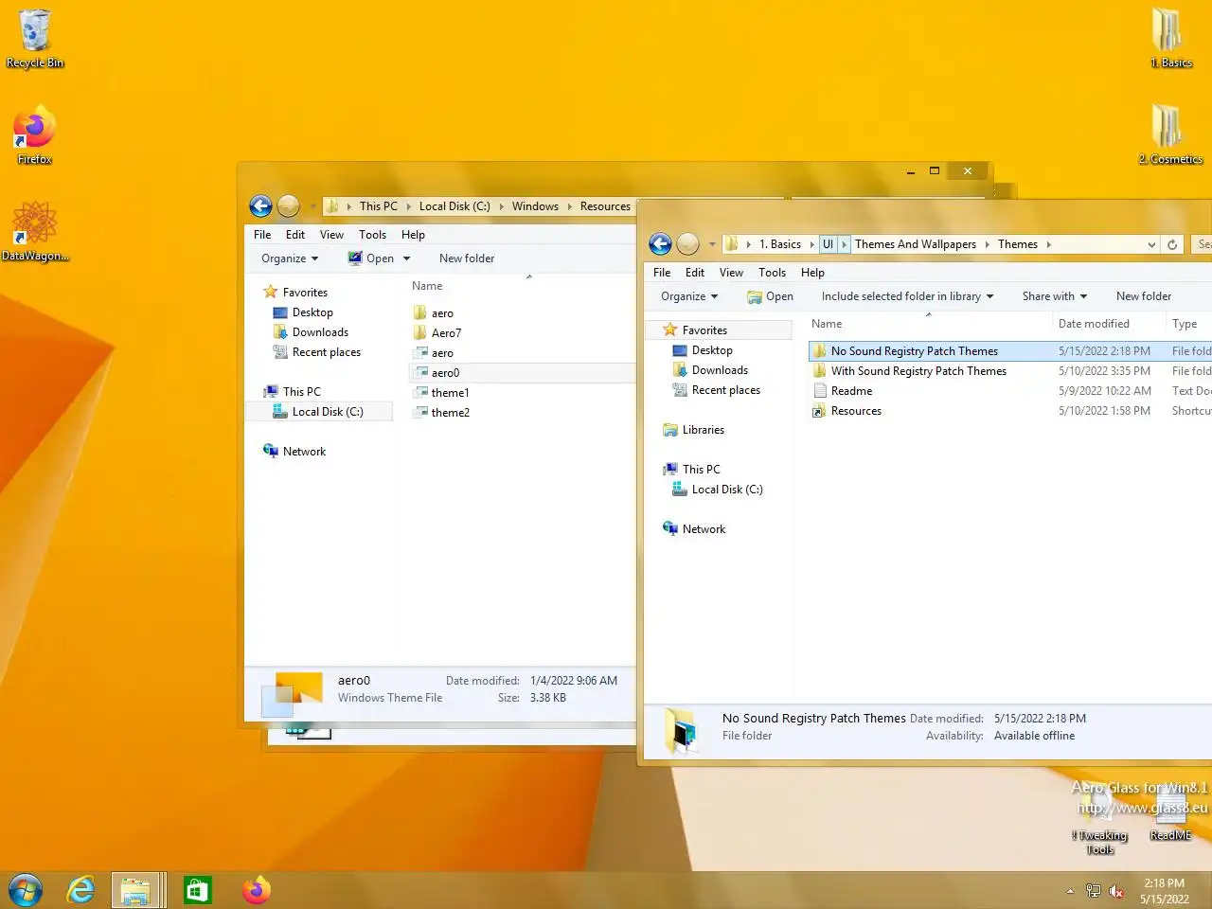Image resolution: width=1212 pixels, height=909 pixels.
Task: Select No Sound Registry Patch Themes folder
Action: click(914, 351)
